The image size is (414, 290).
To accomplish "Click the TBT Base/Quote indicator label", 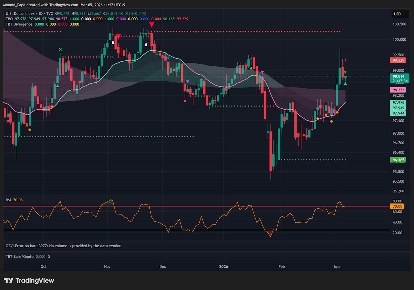I will coord(19,257).
